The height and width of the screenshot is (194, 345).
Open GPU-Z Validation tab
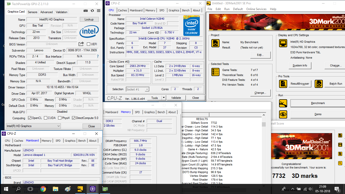(61, 12)
